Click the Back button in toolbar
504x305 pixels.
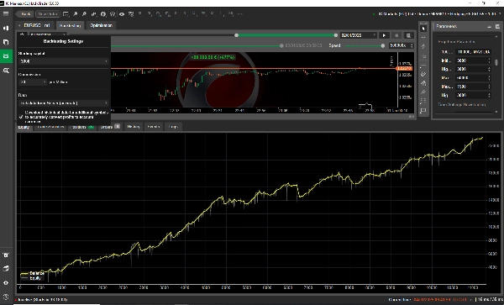pos(24,14)
